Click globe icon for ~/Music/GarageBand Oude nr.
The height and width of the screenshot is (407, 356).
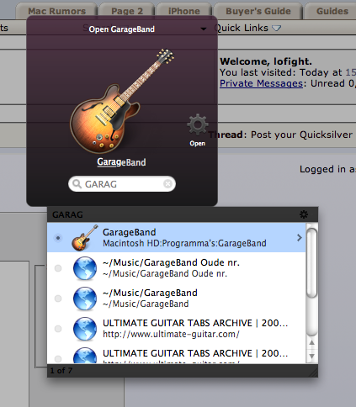85,268
